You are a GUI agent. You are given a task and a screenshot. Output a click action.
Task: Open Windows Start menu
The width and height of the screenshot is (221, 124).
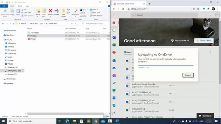click(3, 121)
